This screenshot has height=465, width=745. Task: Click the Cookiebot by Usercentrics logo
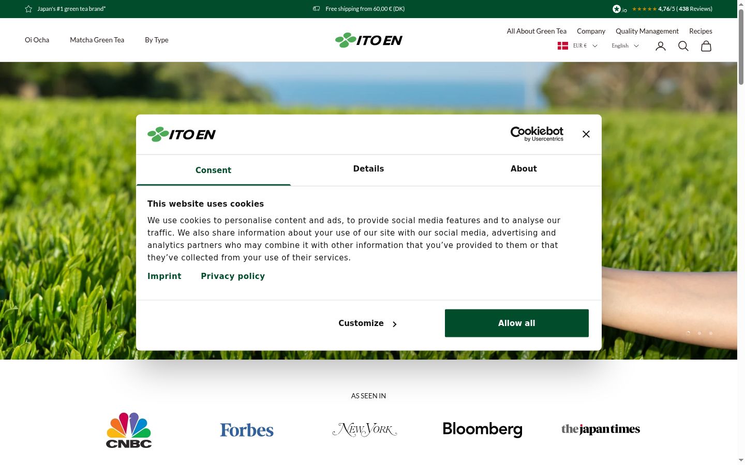click(537, 134)
